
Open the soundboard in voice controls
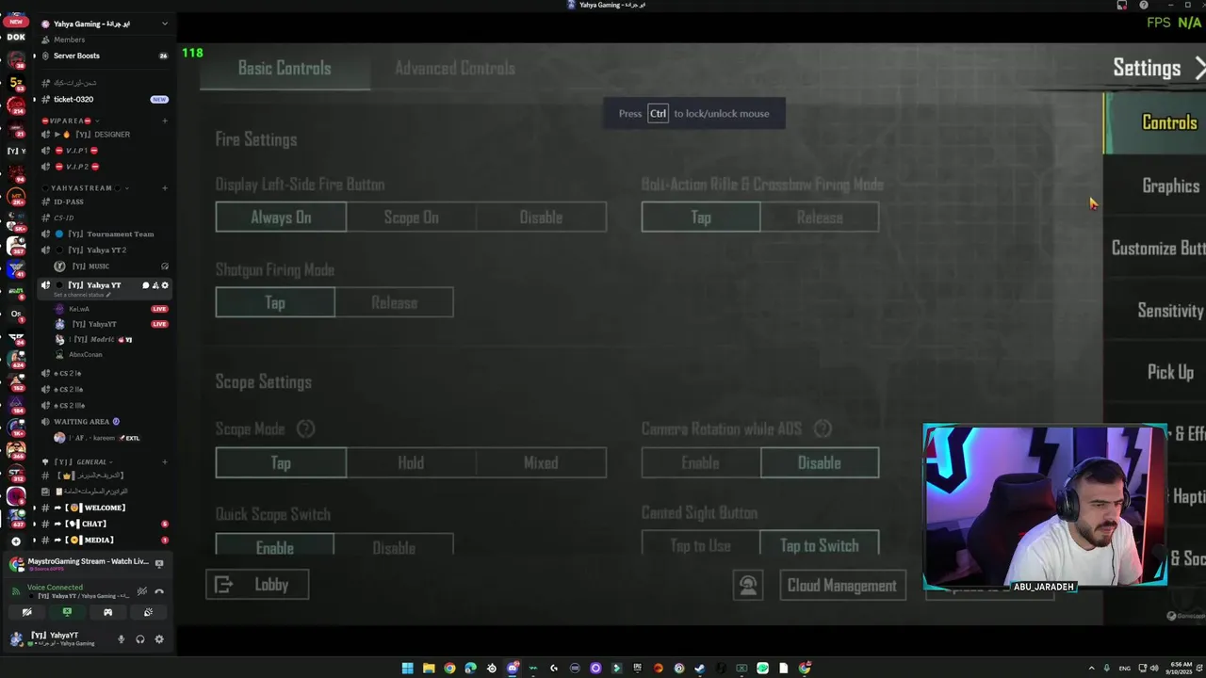(148, 612)
